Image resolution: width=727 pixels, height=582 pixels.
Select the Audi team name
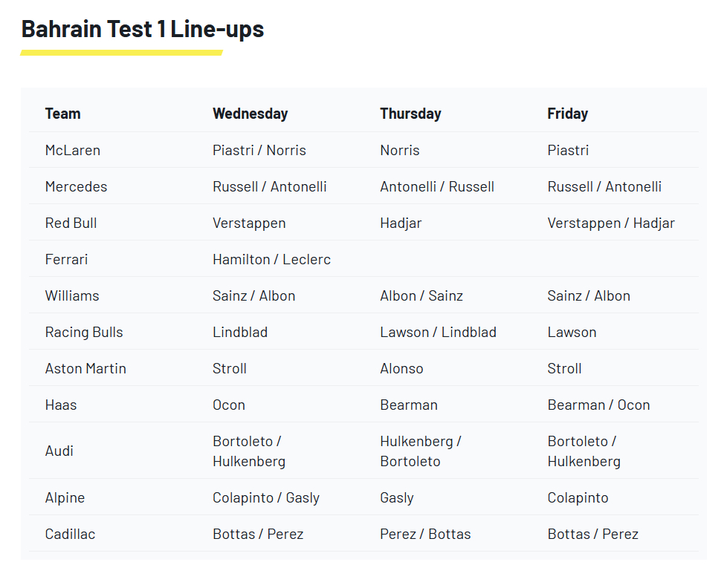pos(59,451)
